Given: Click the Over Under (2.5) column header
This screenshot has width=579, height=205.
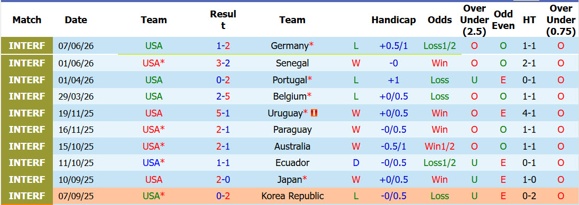Looking at the screenshot, I should coord(474,20).
